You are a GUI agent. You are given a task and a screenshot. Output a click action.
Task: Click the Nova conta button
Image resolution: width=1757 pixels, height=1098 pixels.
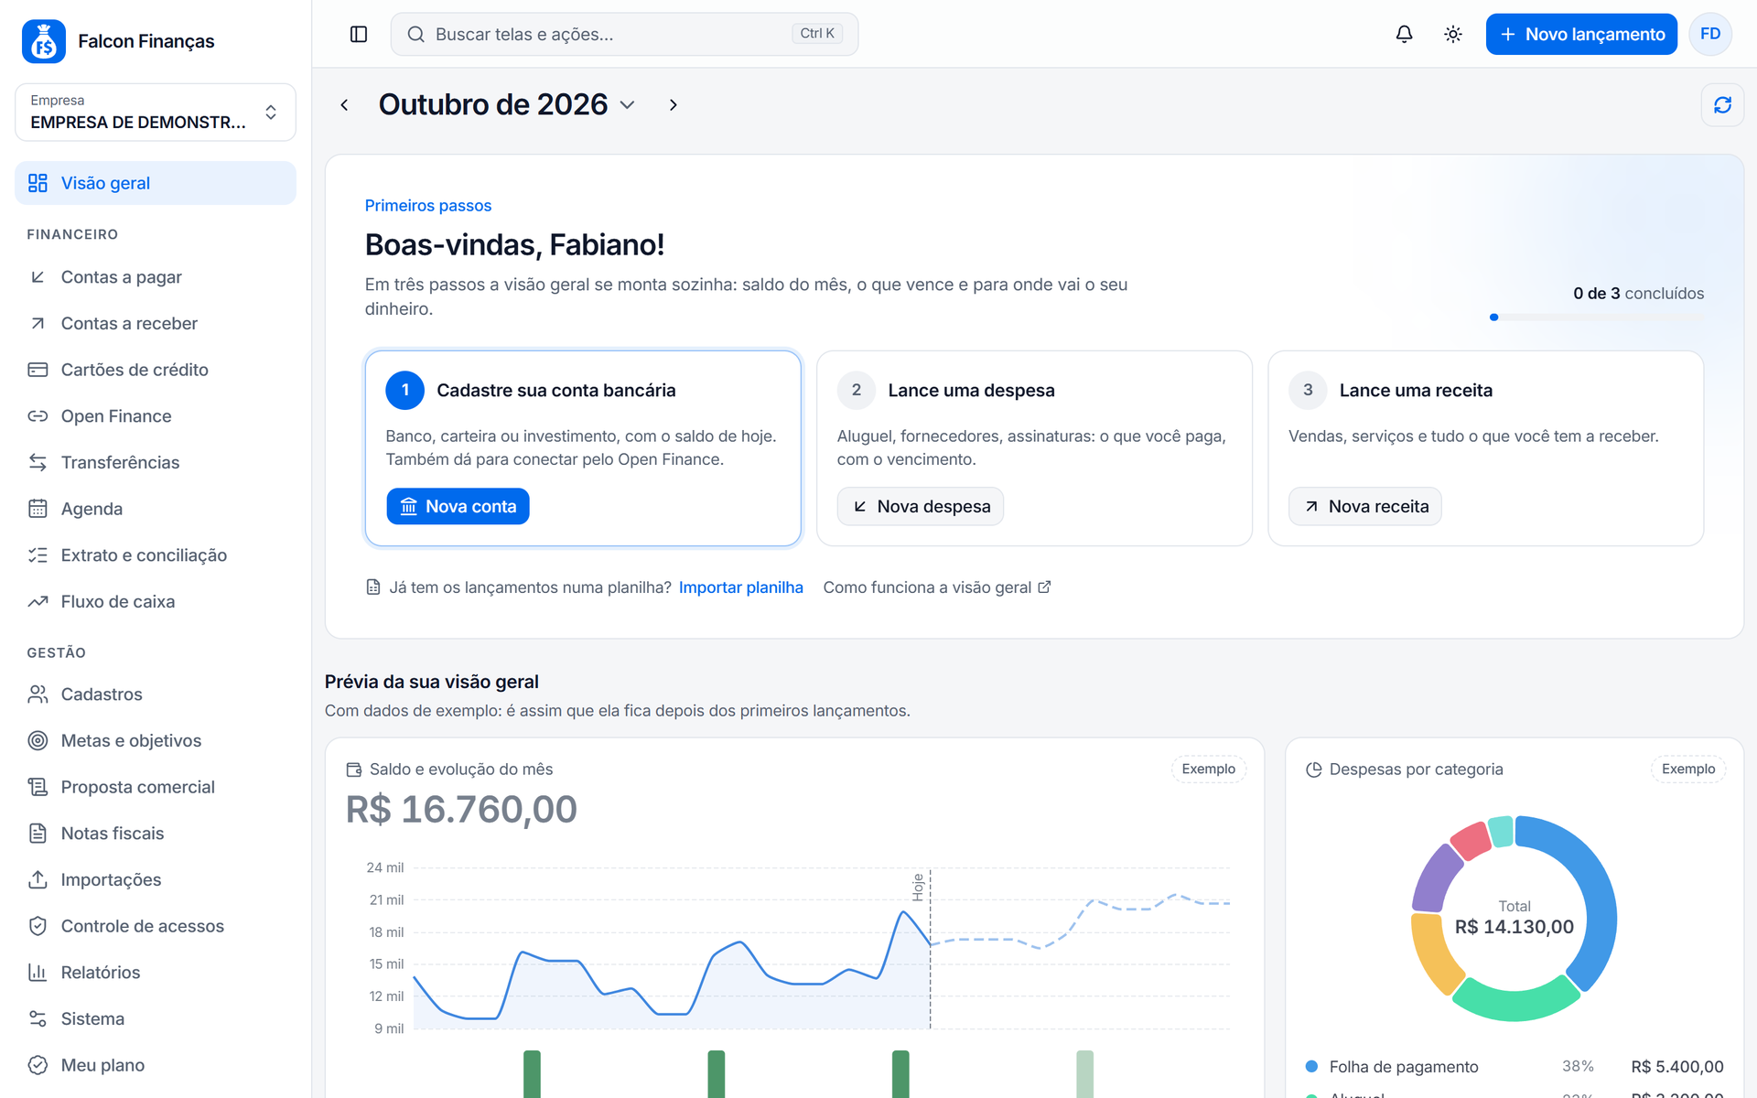pyautogui.click(x=458, y=506)
